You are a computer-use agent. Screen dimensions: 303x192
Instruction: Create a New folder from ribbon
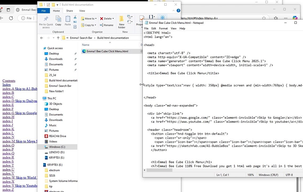tap(122, 22)
